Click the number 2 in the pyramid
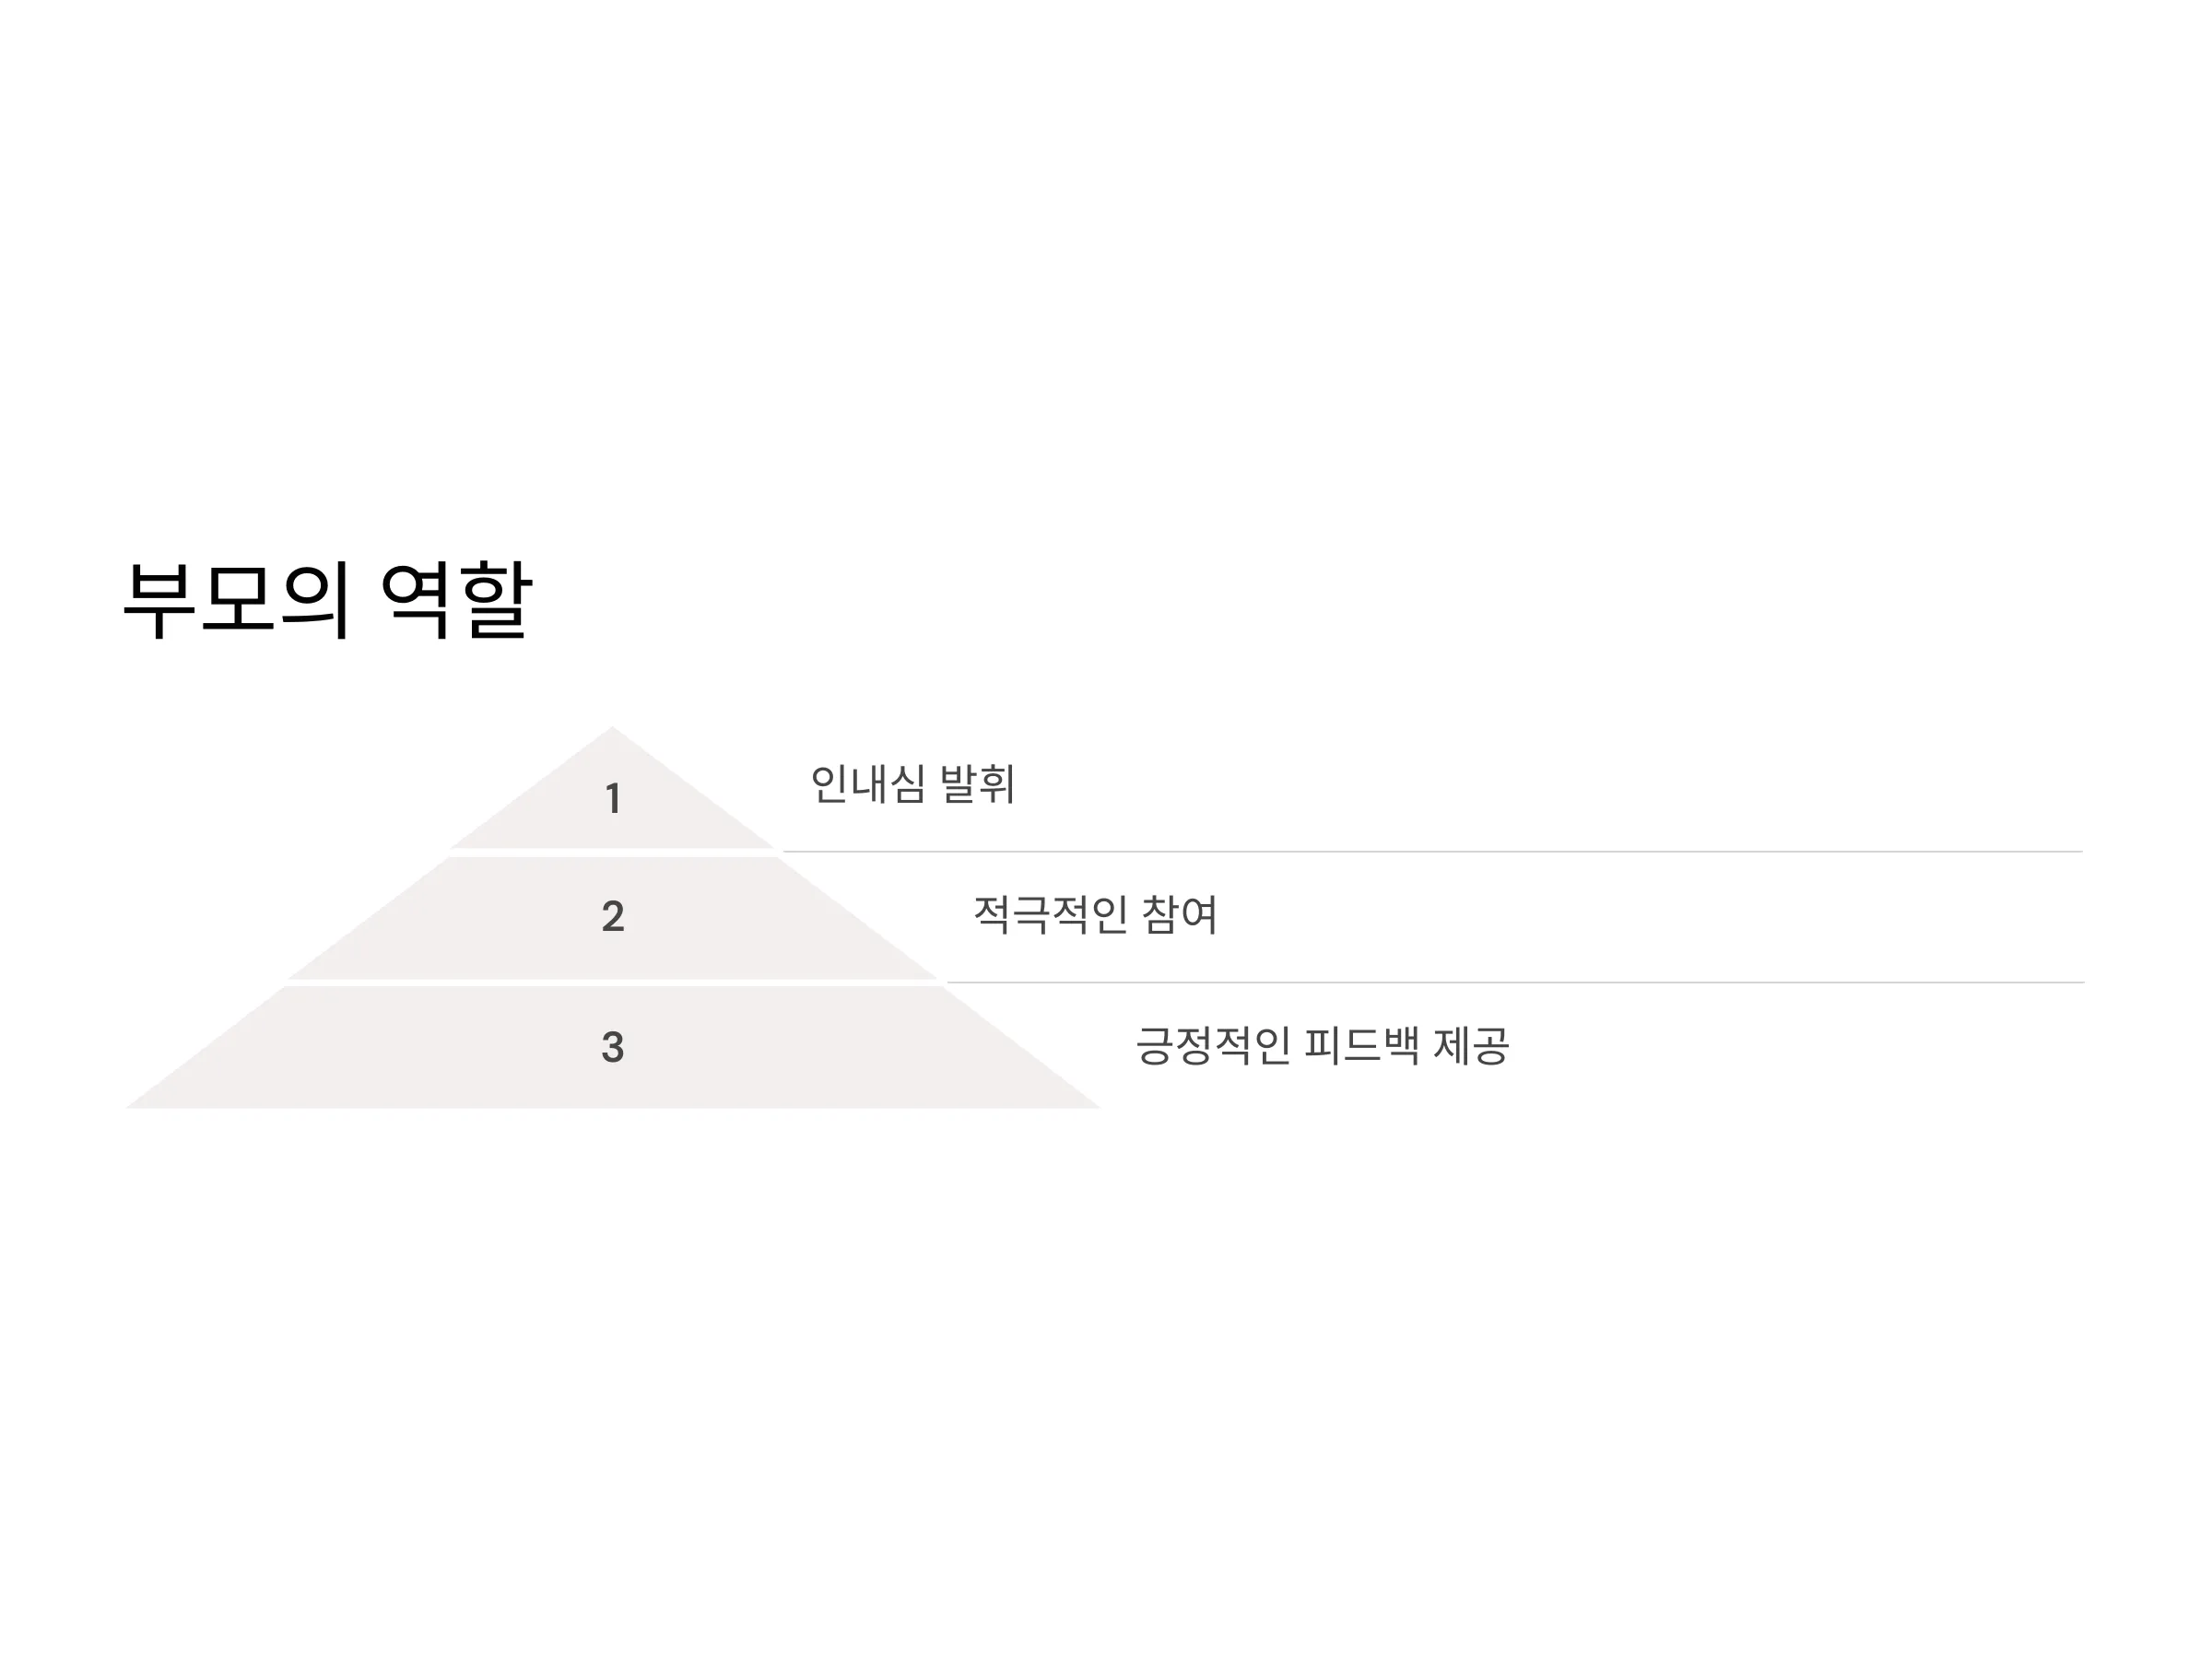 [613, 917]
